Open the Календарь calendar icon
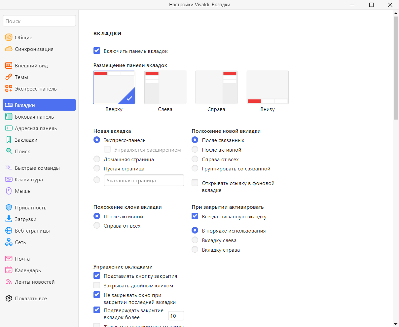 pyautogui.click(x=9, y=270)
